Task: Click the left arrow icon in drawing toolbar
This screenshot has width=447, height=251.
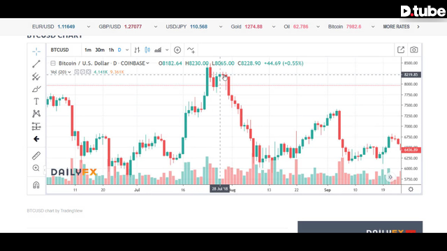Action: (36, 139)
